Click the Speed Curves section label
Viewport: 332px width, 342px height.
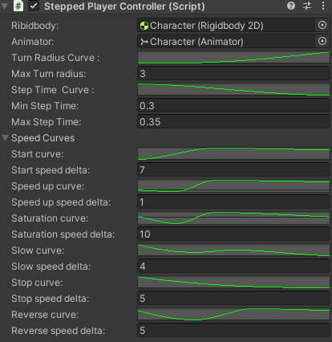43,138
